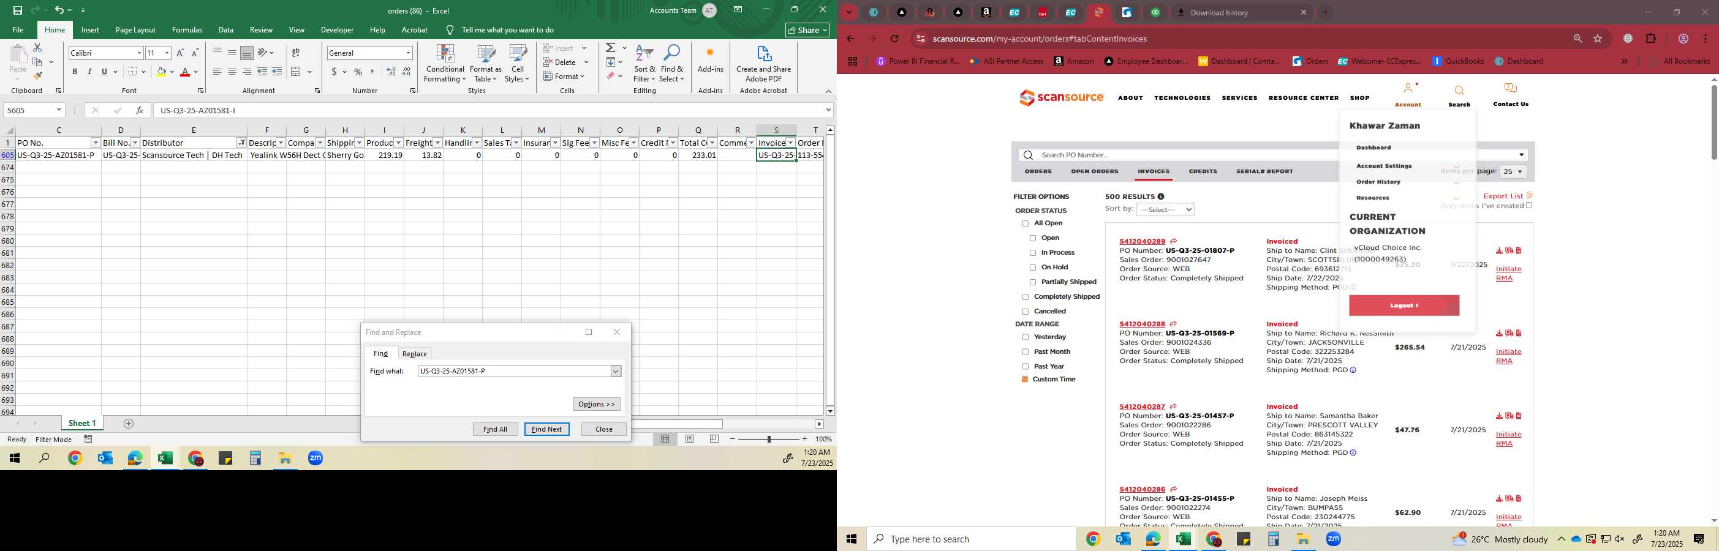Open Outlook from the bottom taskbar

pyautogui.click(x=1122, y=539)
